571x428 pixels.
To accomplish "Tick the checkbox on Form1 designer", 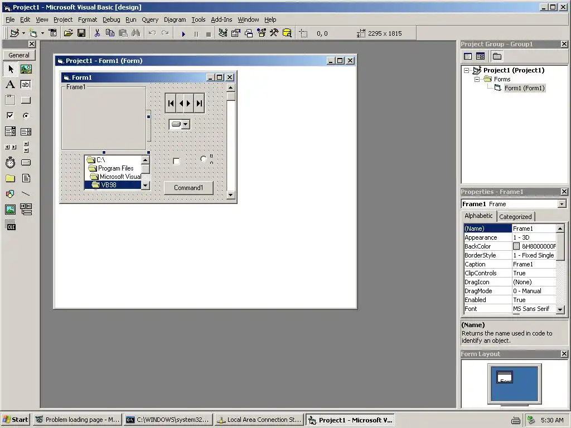I will coord(176,161).
